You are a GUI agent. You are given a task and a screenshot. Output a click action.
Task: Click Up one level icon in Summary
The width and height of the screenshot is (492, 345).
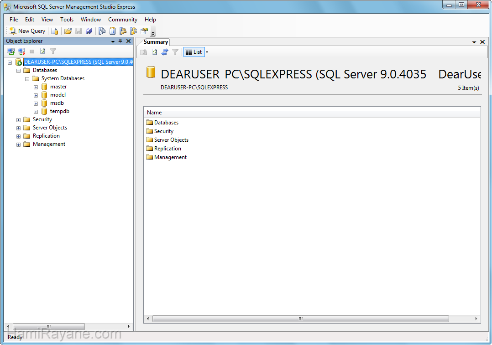[x=144, y=52]
